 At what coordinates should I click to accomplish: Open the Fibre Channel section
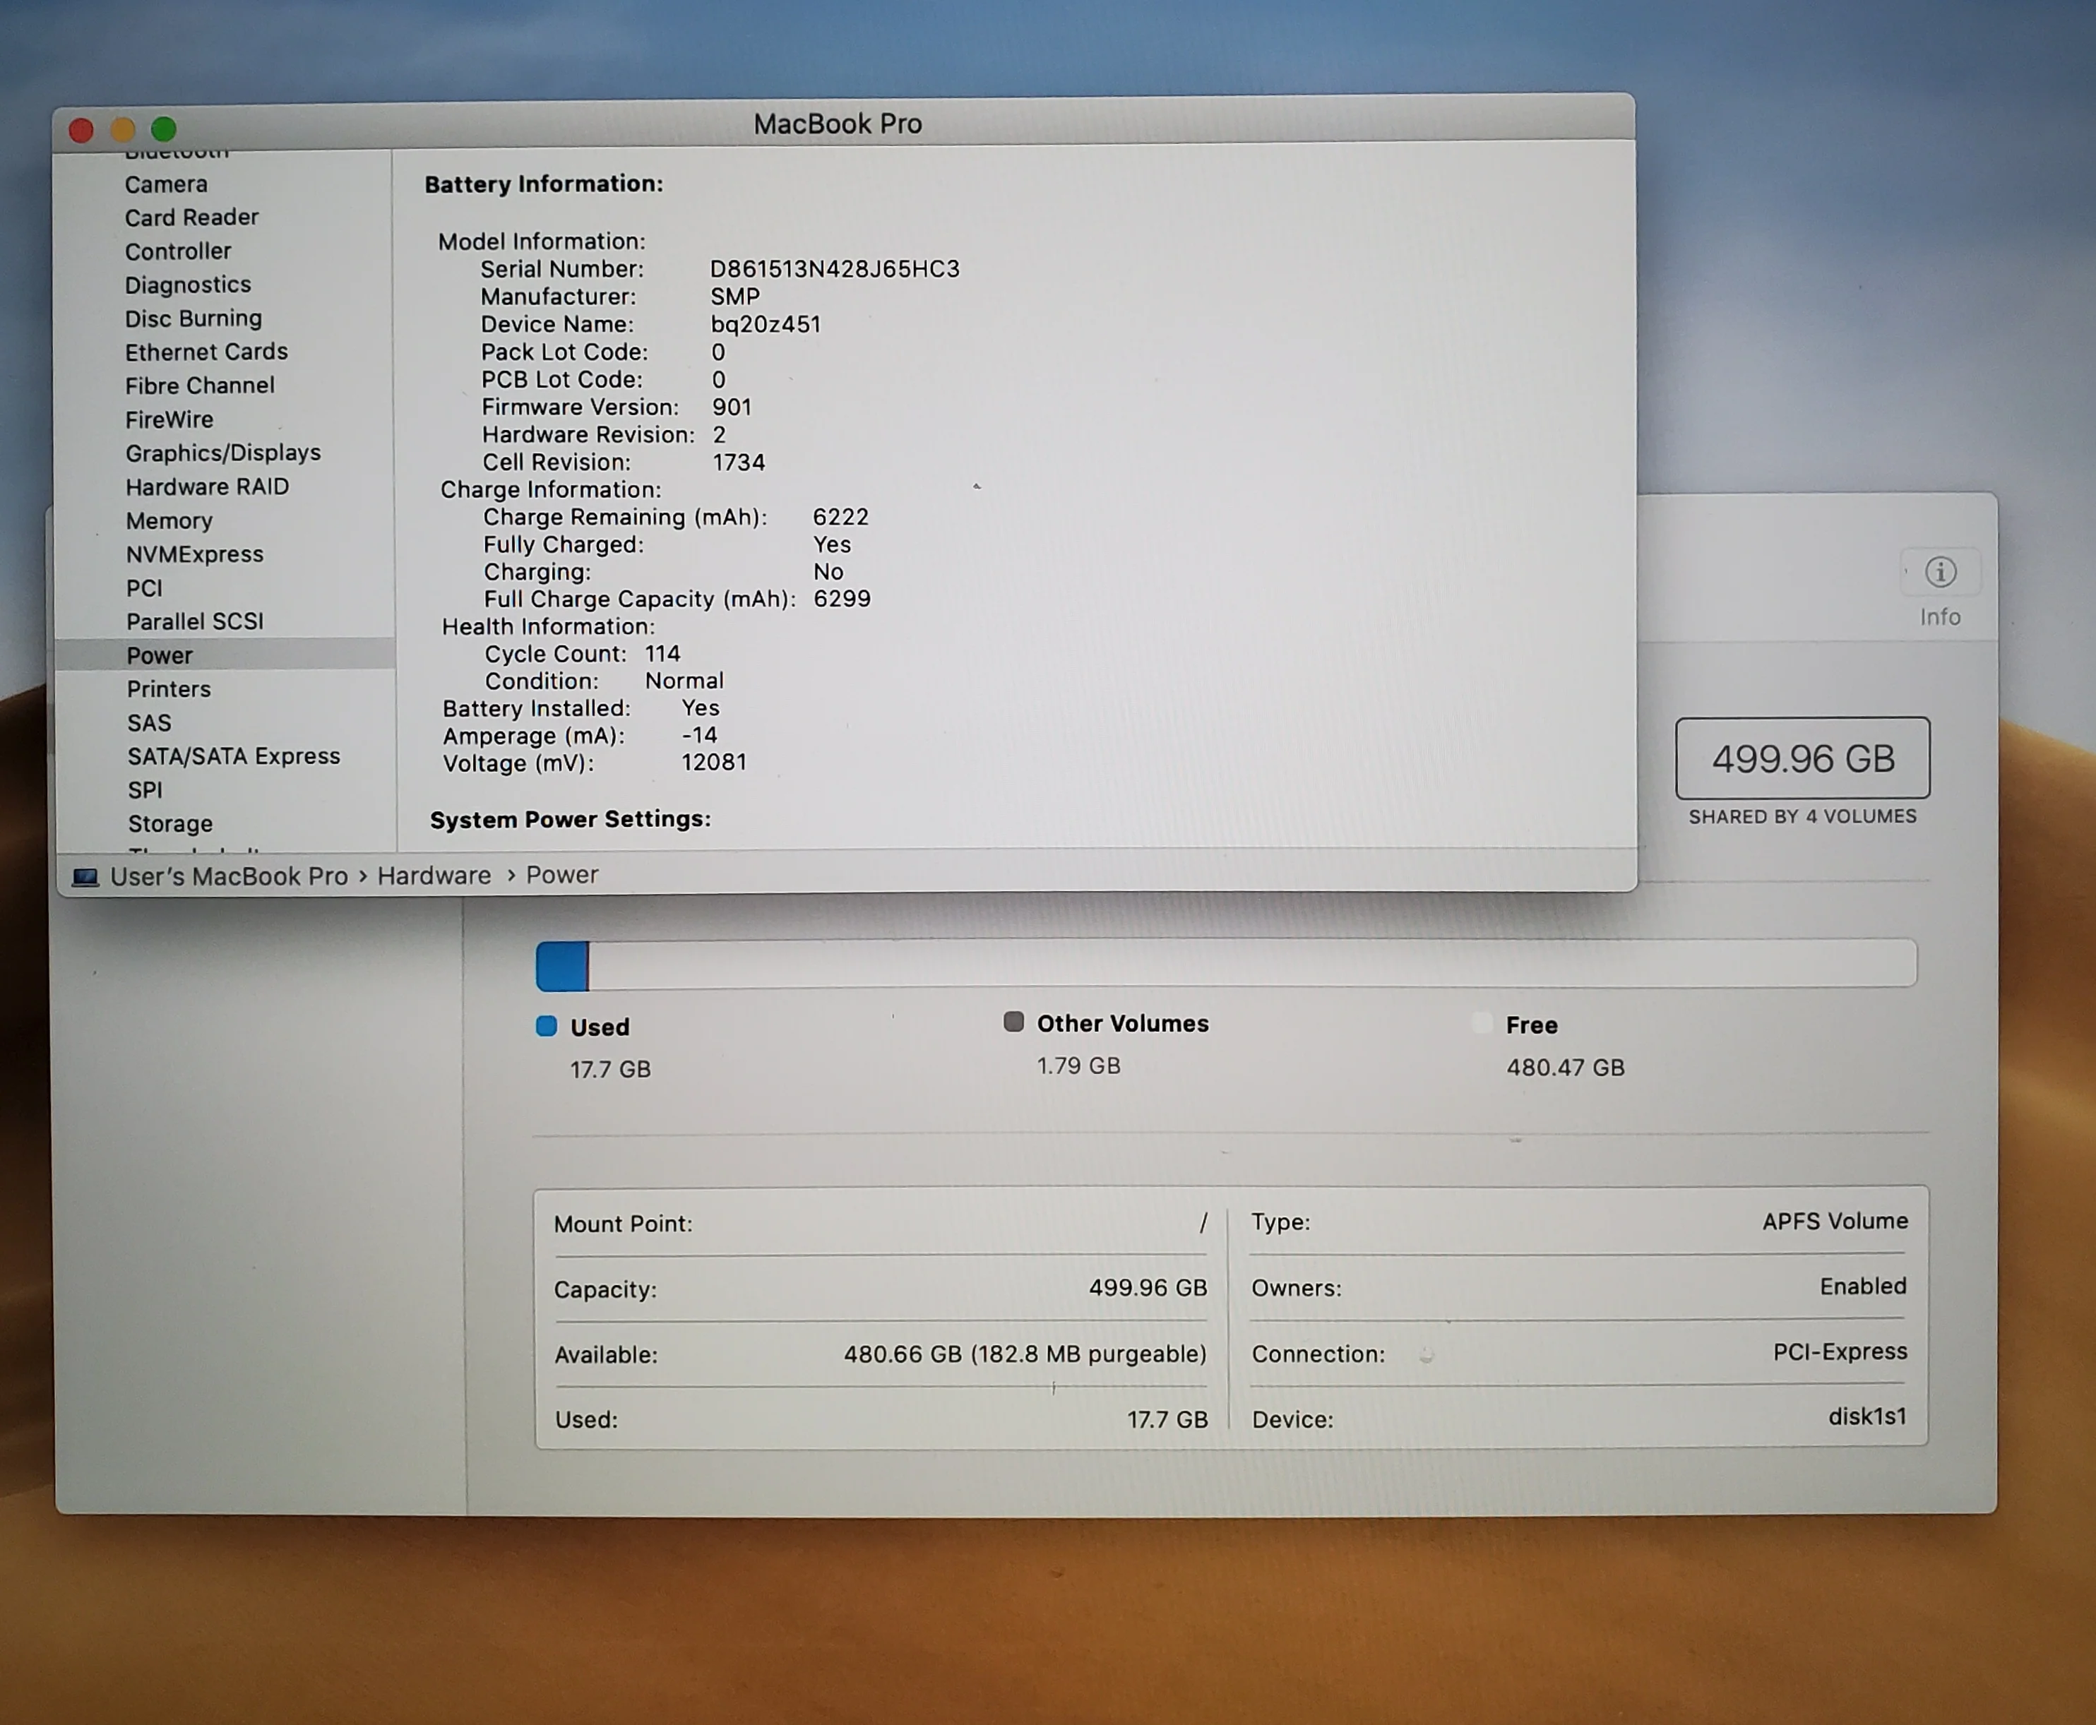pyautogui.click(x=200, y=386)
